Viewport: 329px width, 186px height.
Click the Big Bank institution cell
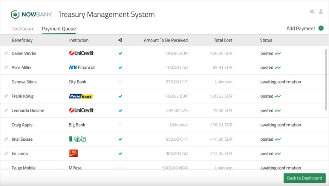coord(77,125)
